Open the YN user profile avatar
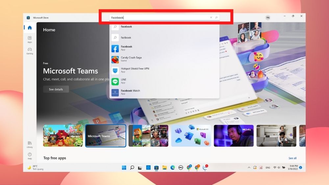The image size is (329, 185). pos(267,17)
